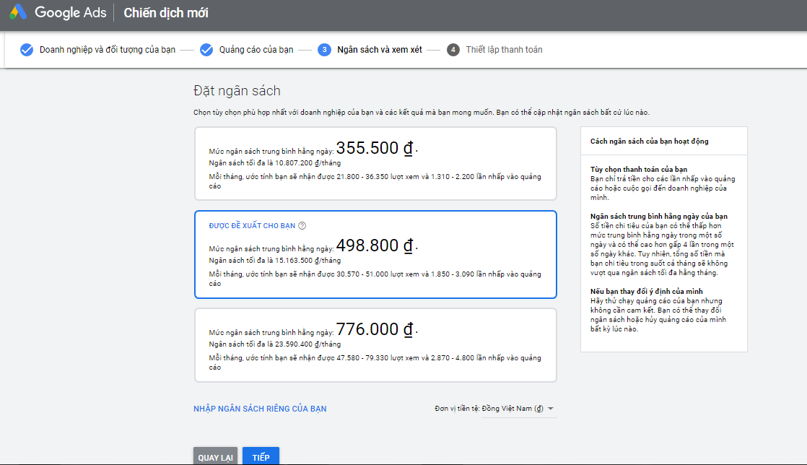Click the numbered circle 3 step indicator
Viewport: 807px width, 465px height.
pyautogui.click(x=324, y=50)
